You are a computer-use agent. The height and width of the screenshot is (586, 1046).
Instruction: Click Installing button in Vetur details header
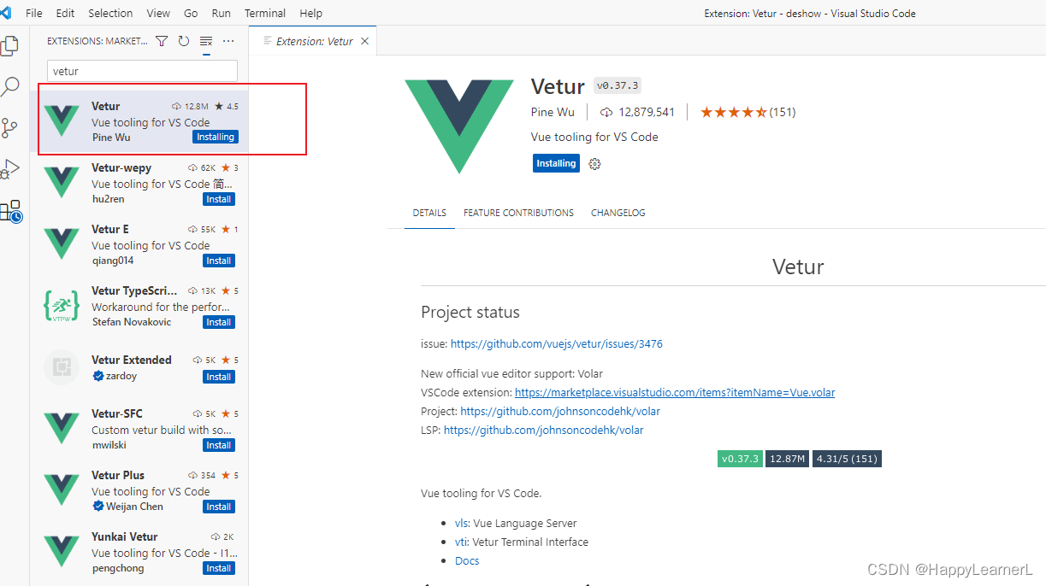(556, 163)
